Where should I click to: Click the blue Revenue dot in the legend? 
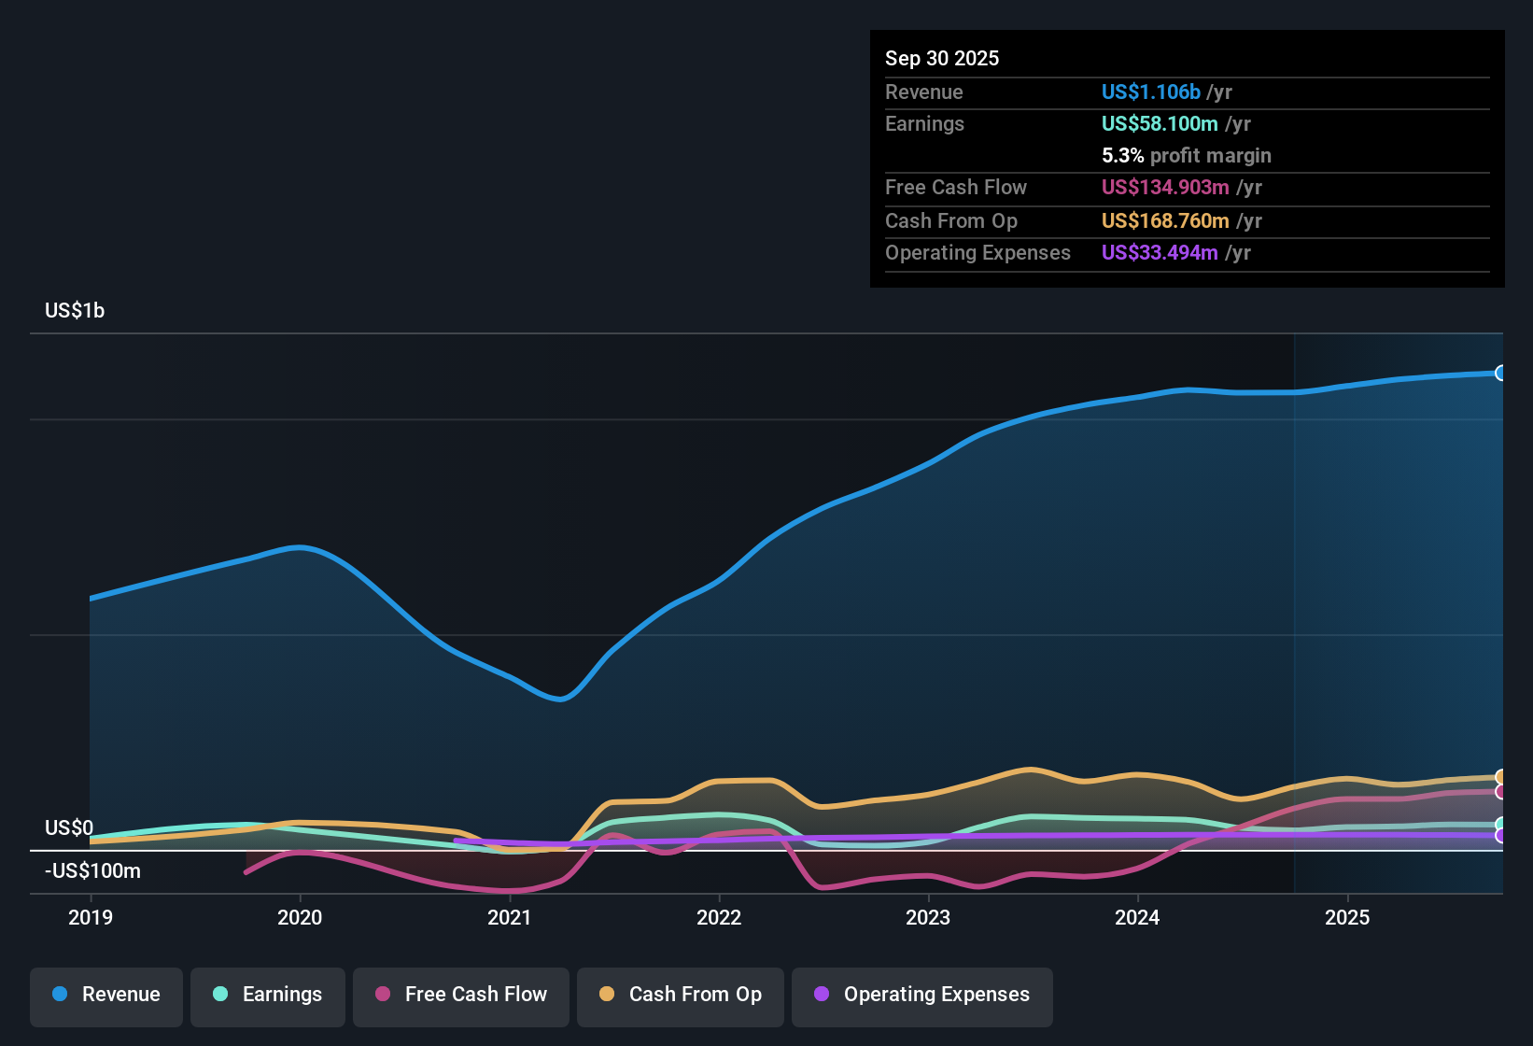tap(58, 995)
